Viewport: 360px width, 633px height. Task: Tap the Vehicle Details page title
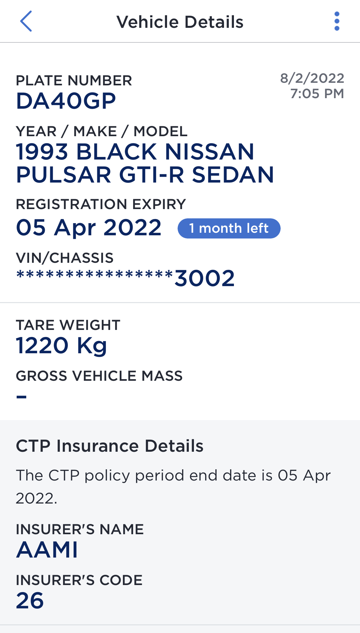(180, 22)
